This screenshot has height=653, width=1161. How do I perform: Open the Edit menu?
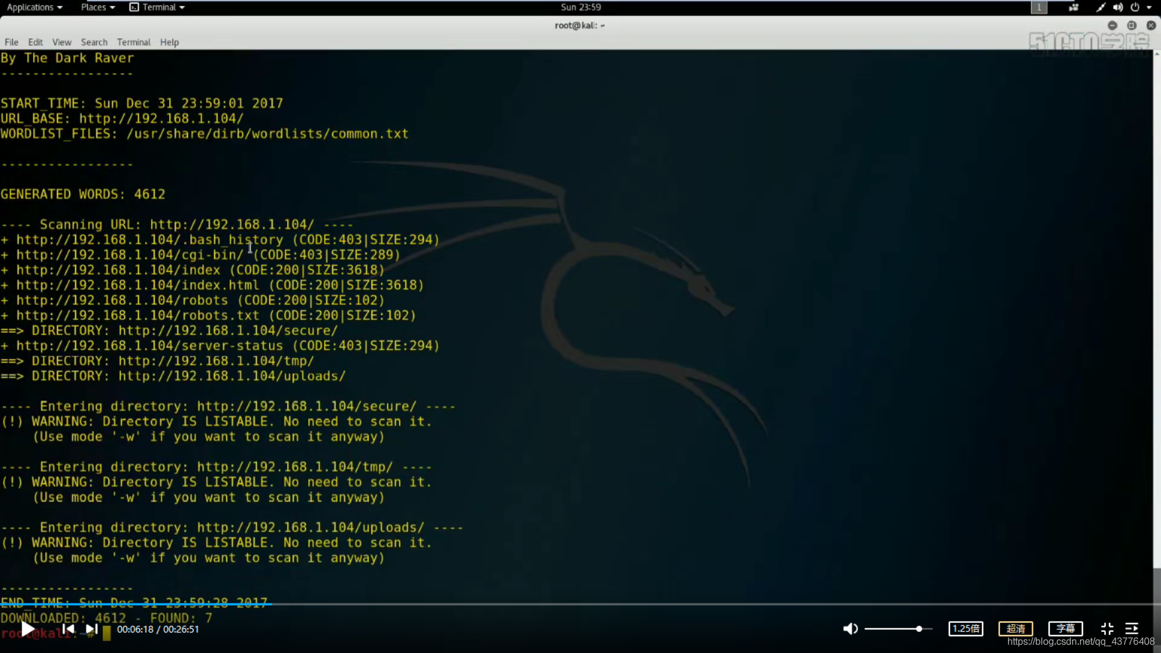click(35, 42)
